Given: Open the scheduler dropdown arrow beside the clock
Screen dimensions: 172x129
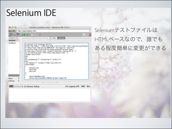Looking at the screenshot, I should point(87,35).
